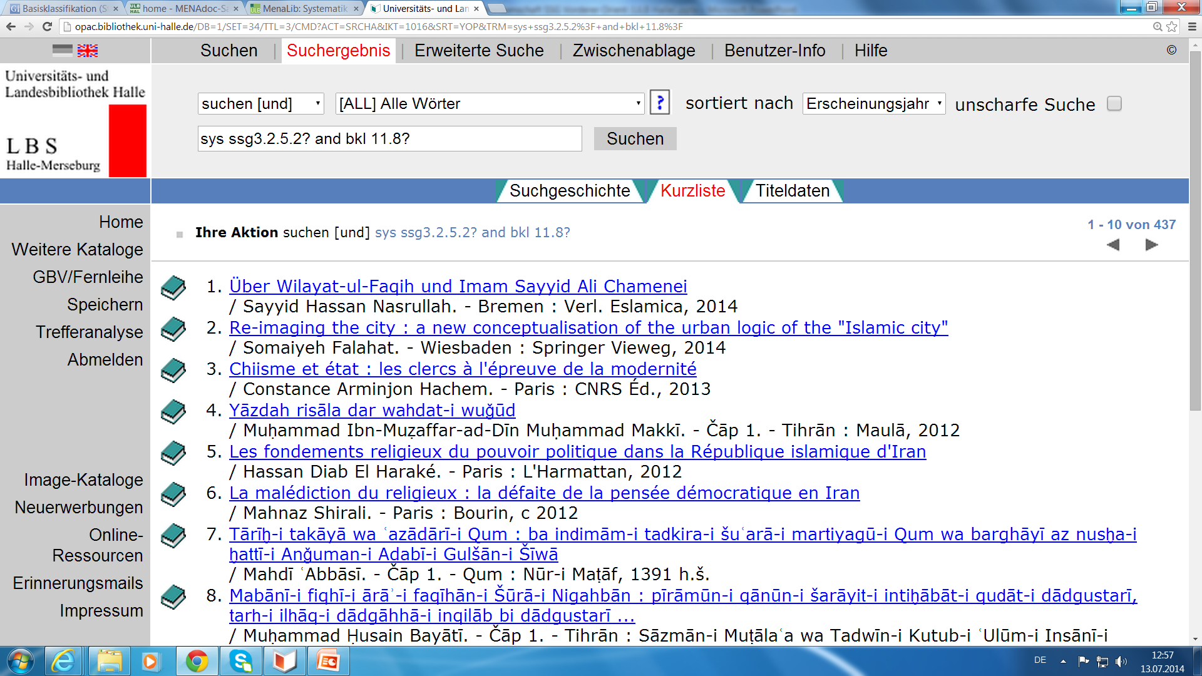Switch to Suchgeschichte tab

[570, 191]
